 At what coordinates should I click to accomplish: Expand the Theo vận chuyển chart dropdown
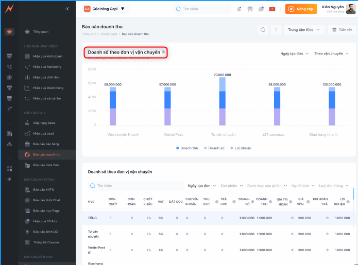[x=331, y=54]
